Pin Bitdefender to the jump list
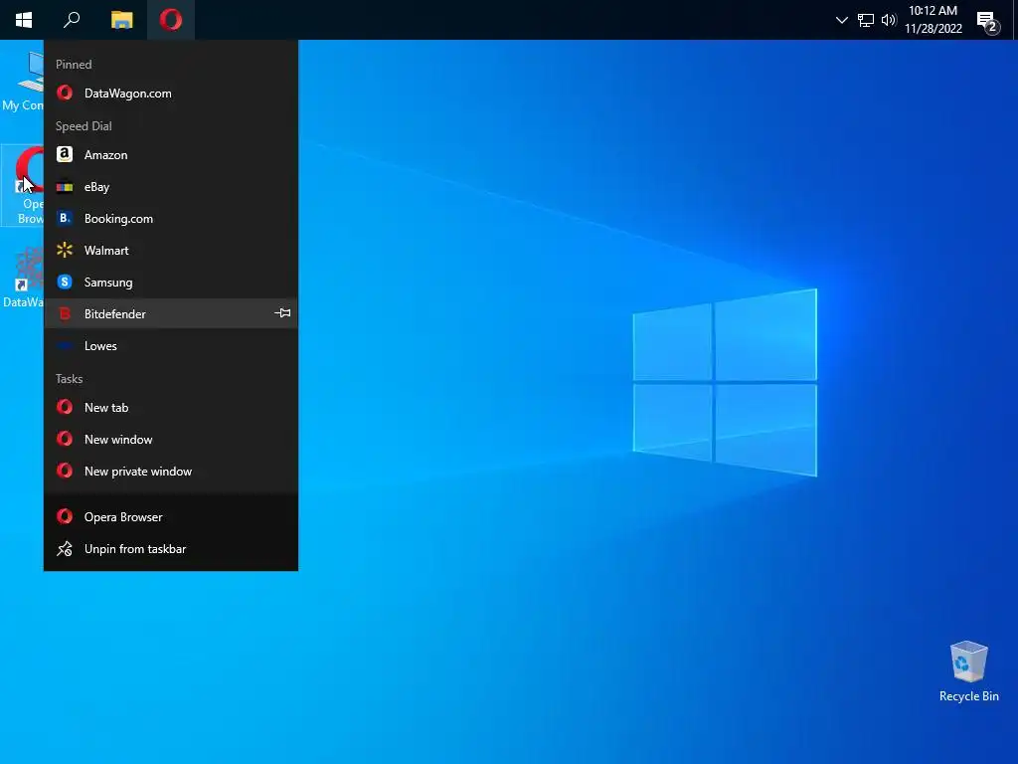 [x=282, y=313]
